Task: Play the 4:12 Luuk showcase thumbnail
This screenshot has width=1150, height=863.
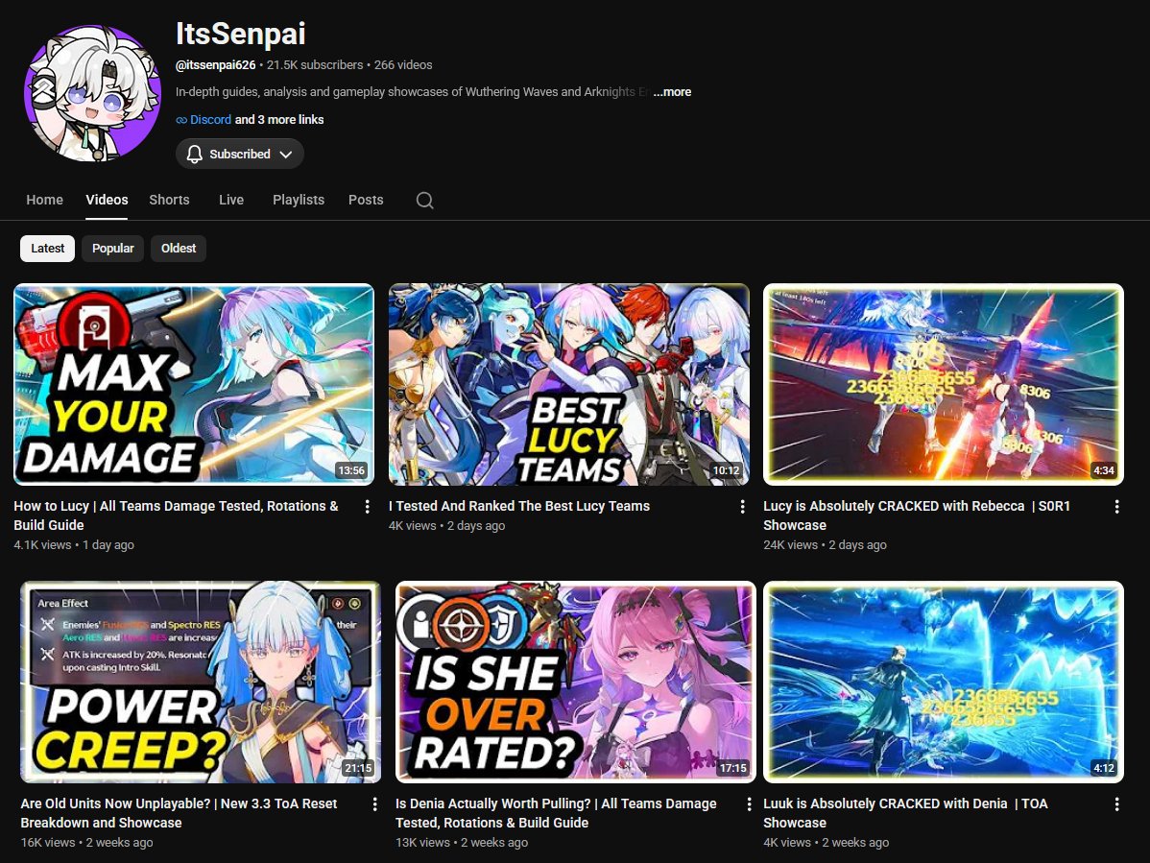Action: (x=944, y=682)
